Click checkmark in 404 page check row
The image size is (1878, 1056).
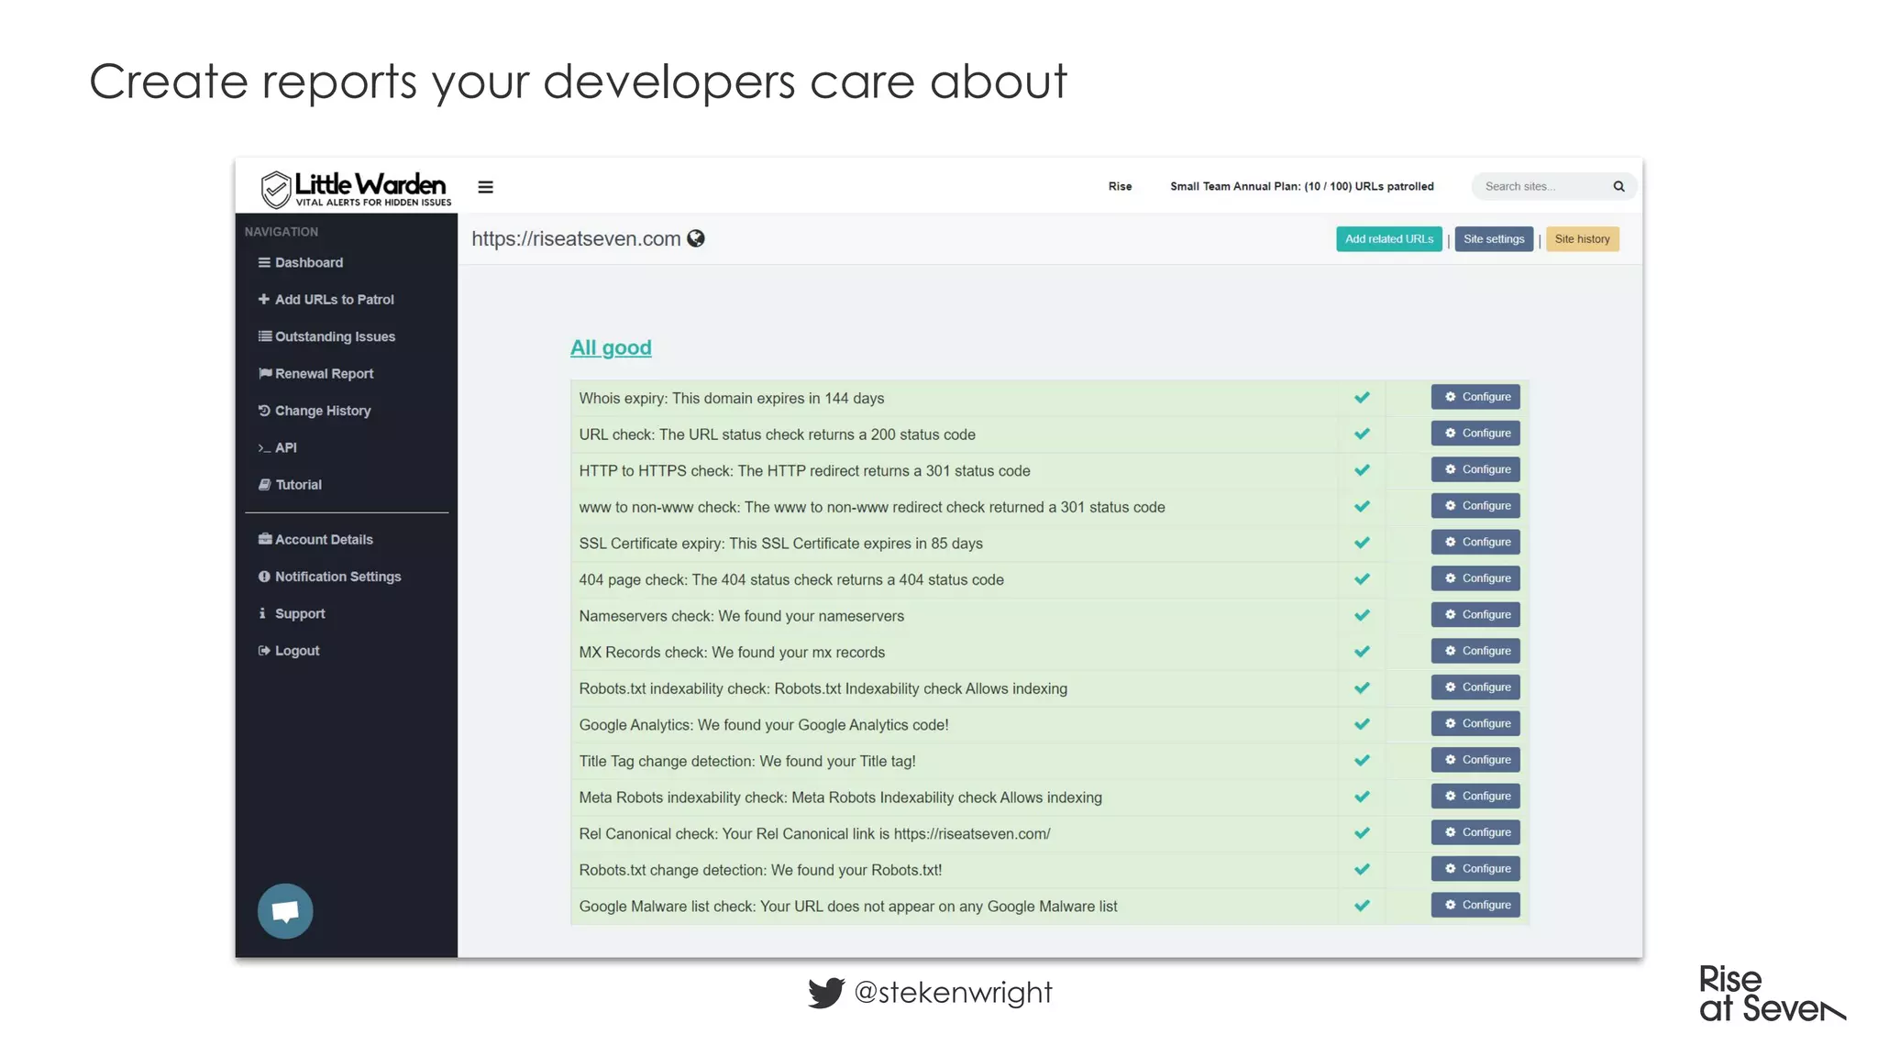pos(1362,579)
